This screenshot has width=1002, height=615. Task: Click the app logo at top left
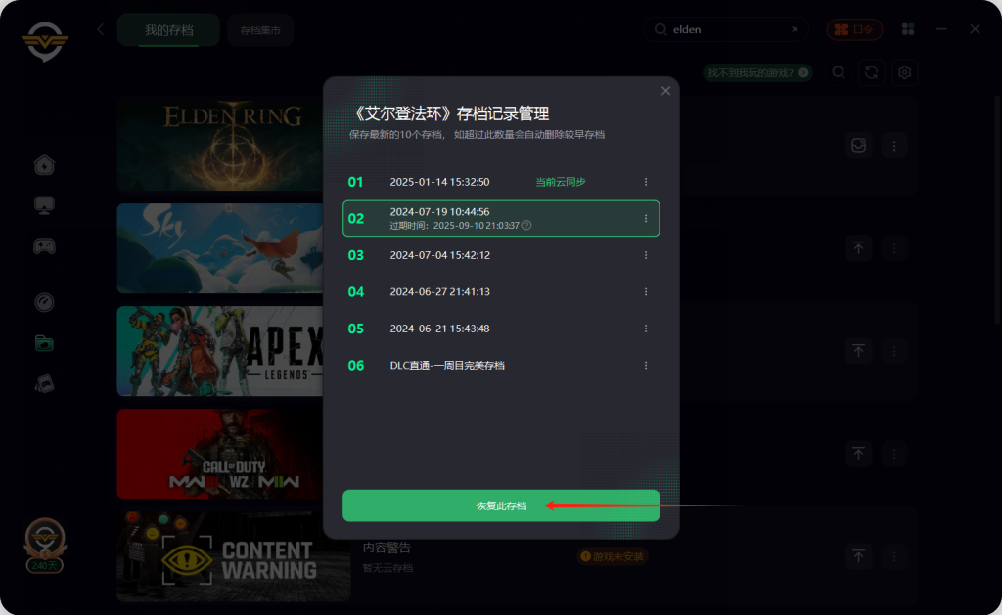45,41
